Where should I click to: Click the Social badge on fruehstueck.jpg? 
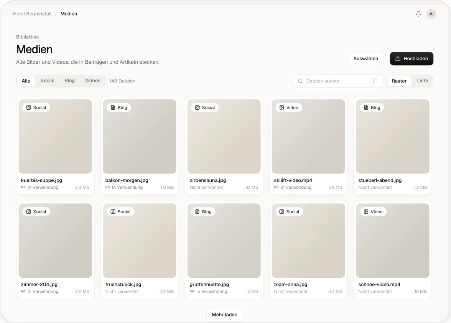coord(120,212)
